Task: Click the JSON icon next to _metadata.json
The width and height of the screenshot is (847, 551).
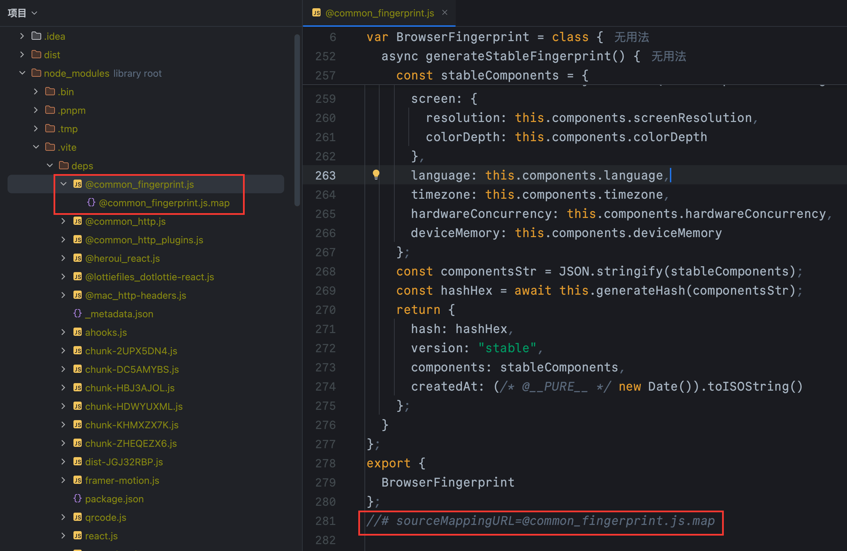Action: 78,313
